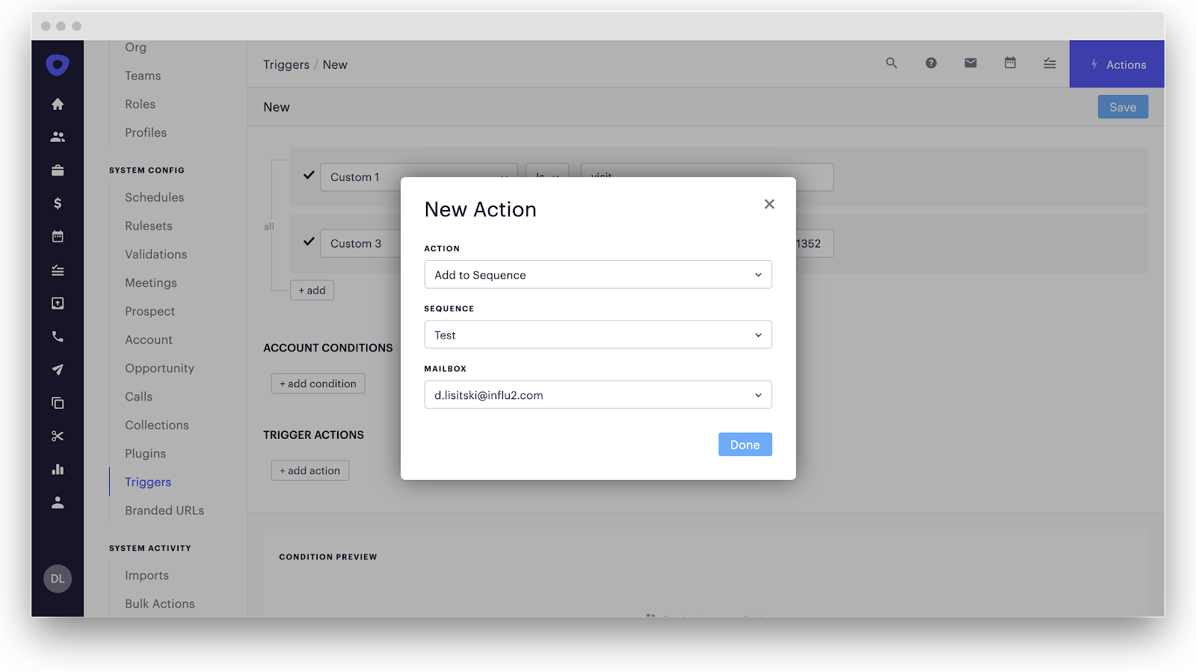The width and height of the screenshot is (1196, 672).
Task: Open the snippets scissors icon
Action: point(58,436)
